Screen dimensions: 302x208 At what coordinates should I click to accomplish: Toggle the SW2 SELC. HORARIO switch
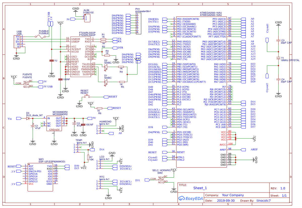pyautogui.click(x=161, y=178)
